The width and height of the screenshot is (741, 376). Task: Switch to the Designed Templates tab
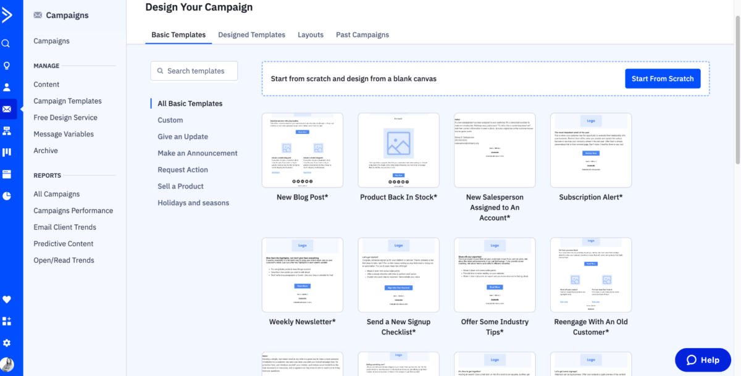(251, 35)
